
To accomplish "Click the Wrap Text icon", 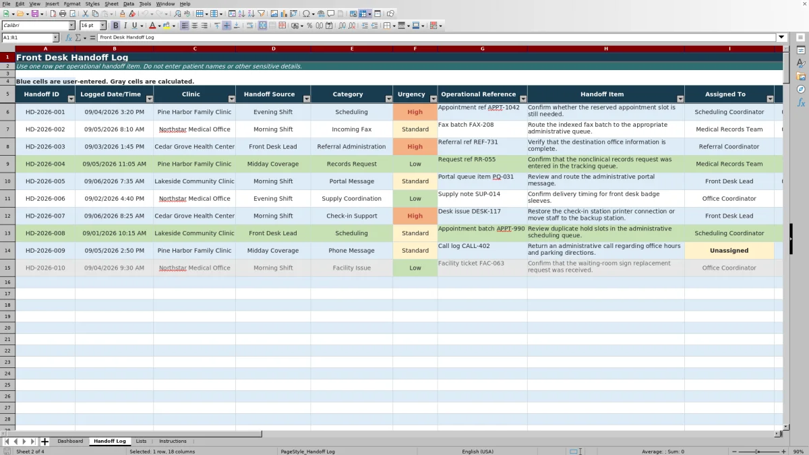I will point(249,26).
